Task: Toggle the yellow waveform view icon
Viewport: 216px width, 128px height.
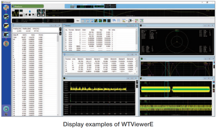Action: (x=96, y=21)
